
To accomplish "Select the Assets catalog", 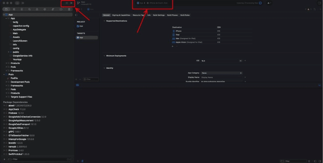I will (16, 37).
